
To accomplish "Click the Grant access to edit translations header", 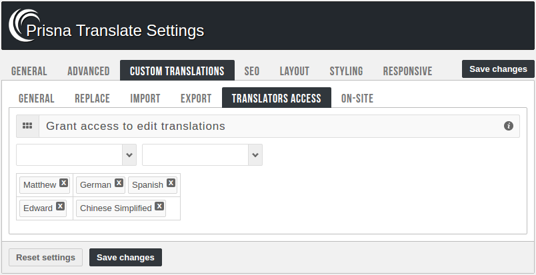I will [135, 126].
